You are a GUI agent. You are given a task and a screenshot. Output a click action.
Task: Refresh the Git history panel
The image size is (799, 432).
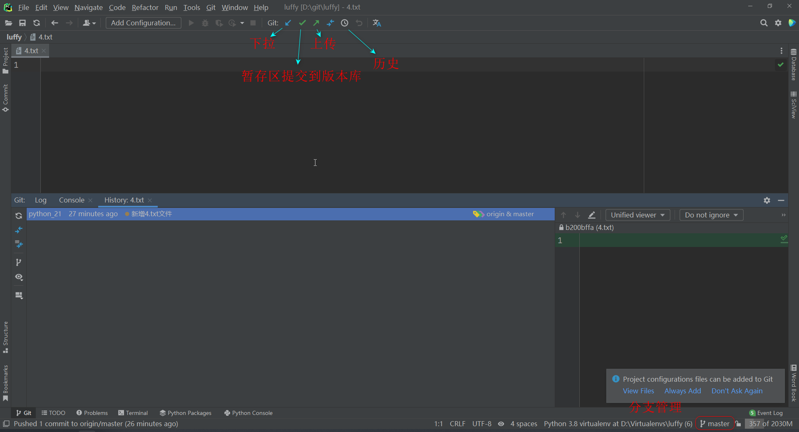point(19,216)
